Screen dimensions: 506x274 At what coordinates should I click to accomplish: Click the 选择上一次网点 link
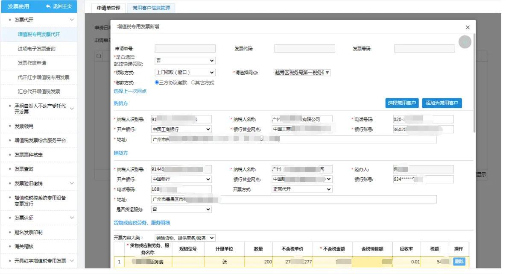[130, 91]
